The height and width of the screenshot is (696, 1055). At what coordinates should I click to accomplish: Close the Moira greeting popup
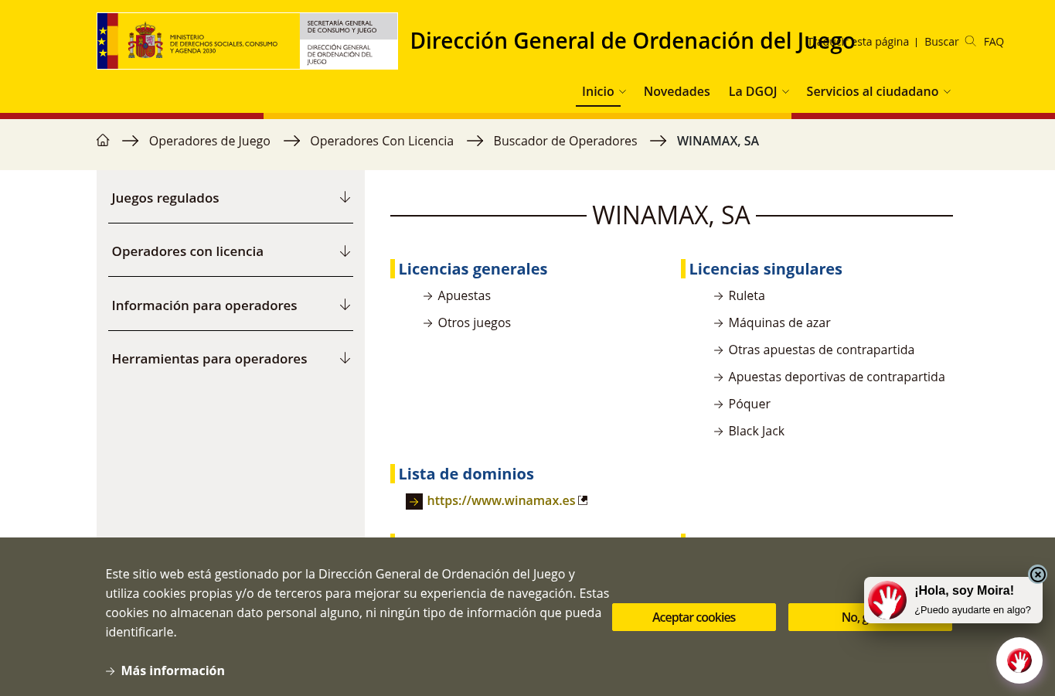coord(1037,574)
